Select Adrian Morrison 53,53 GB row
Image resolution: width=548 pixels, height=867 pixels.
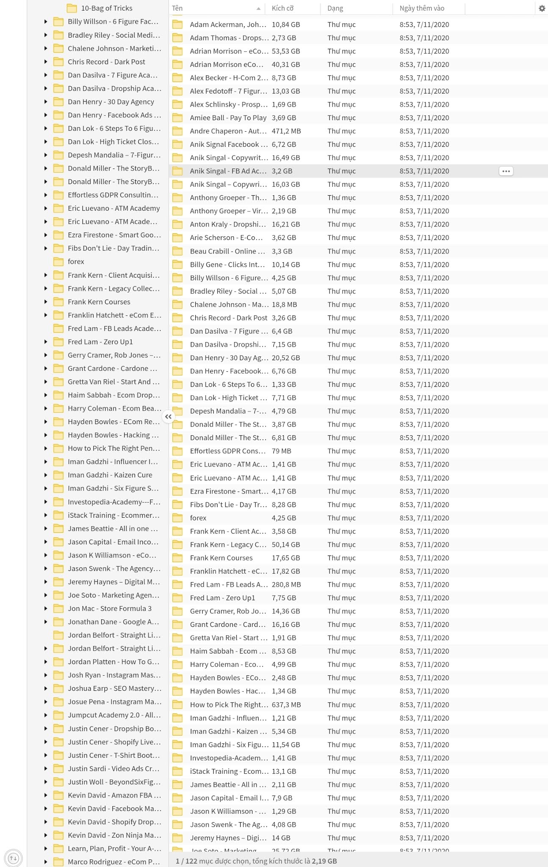point(358,51)
